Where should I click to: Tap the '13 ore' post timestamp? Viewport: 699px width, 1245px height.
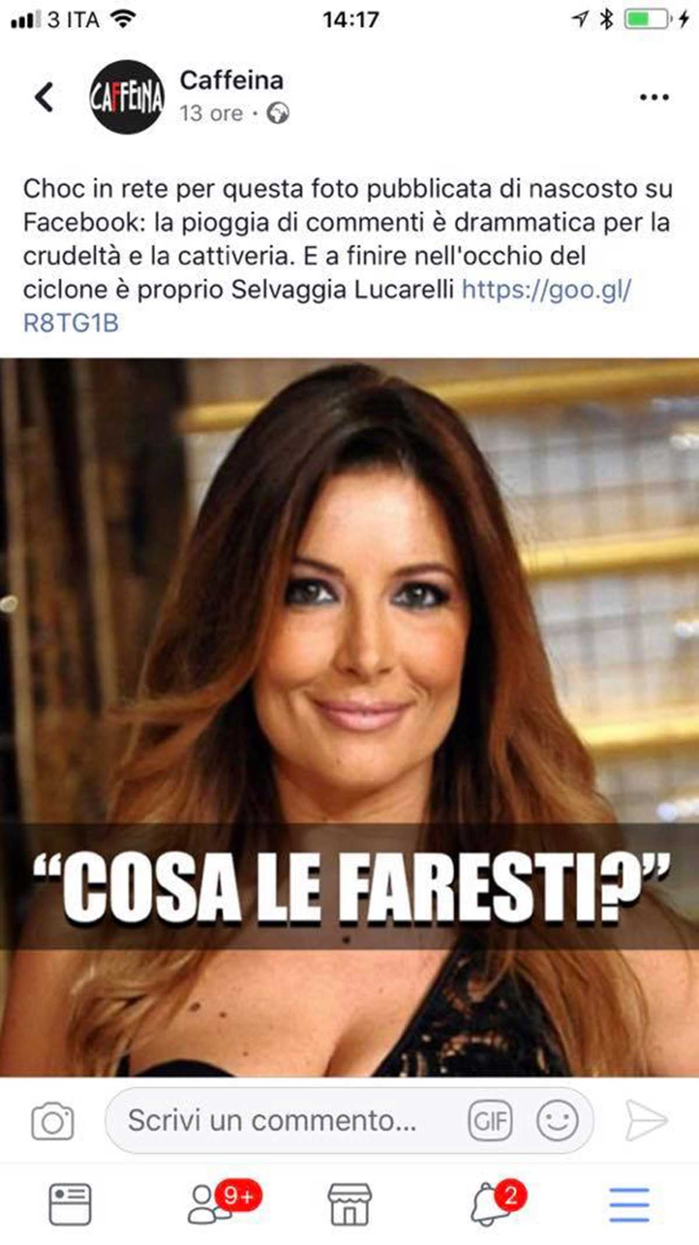(211, 113)
